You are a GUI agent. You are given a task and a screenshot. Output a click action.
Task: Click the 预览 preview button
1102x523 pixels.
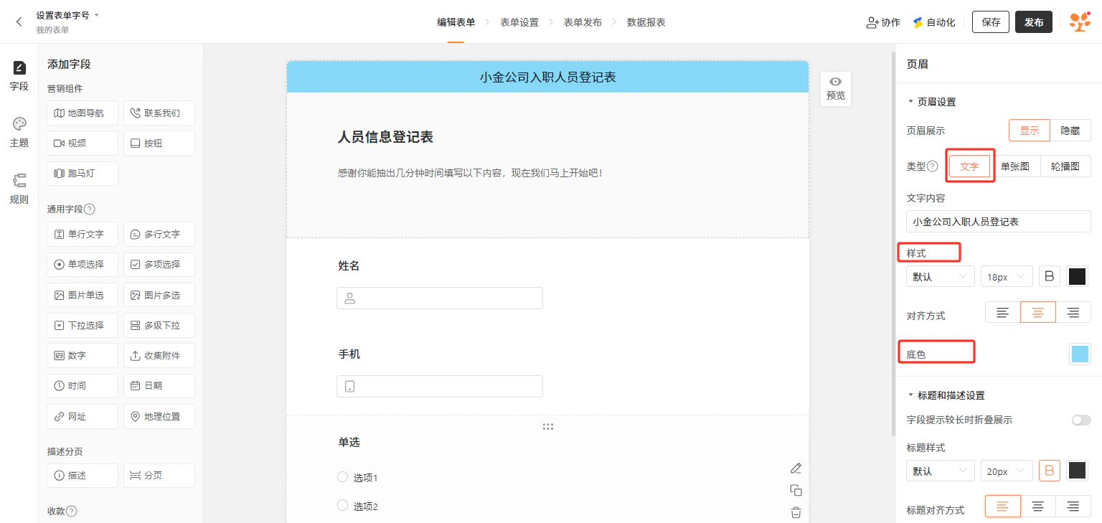pyautogui.click(x=836, y=88)
